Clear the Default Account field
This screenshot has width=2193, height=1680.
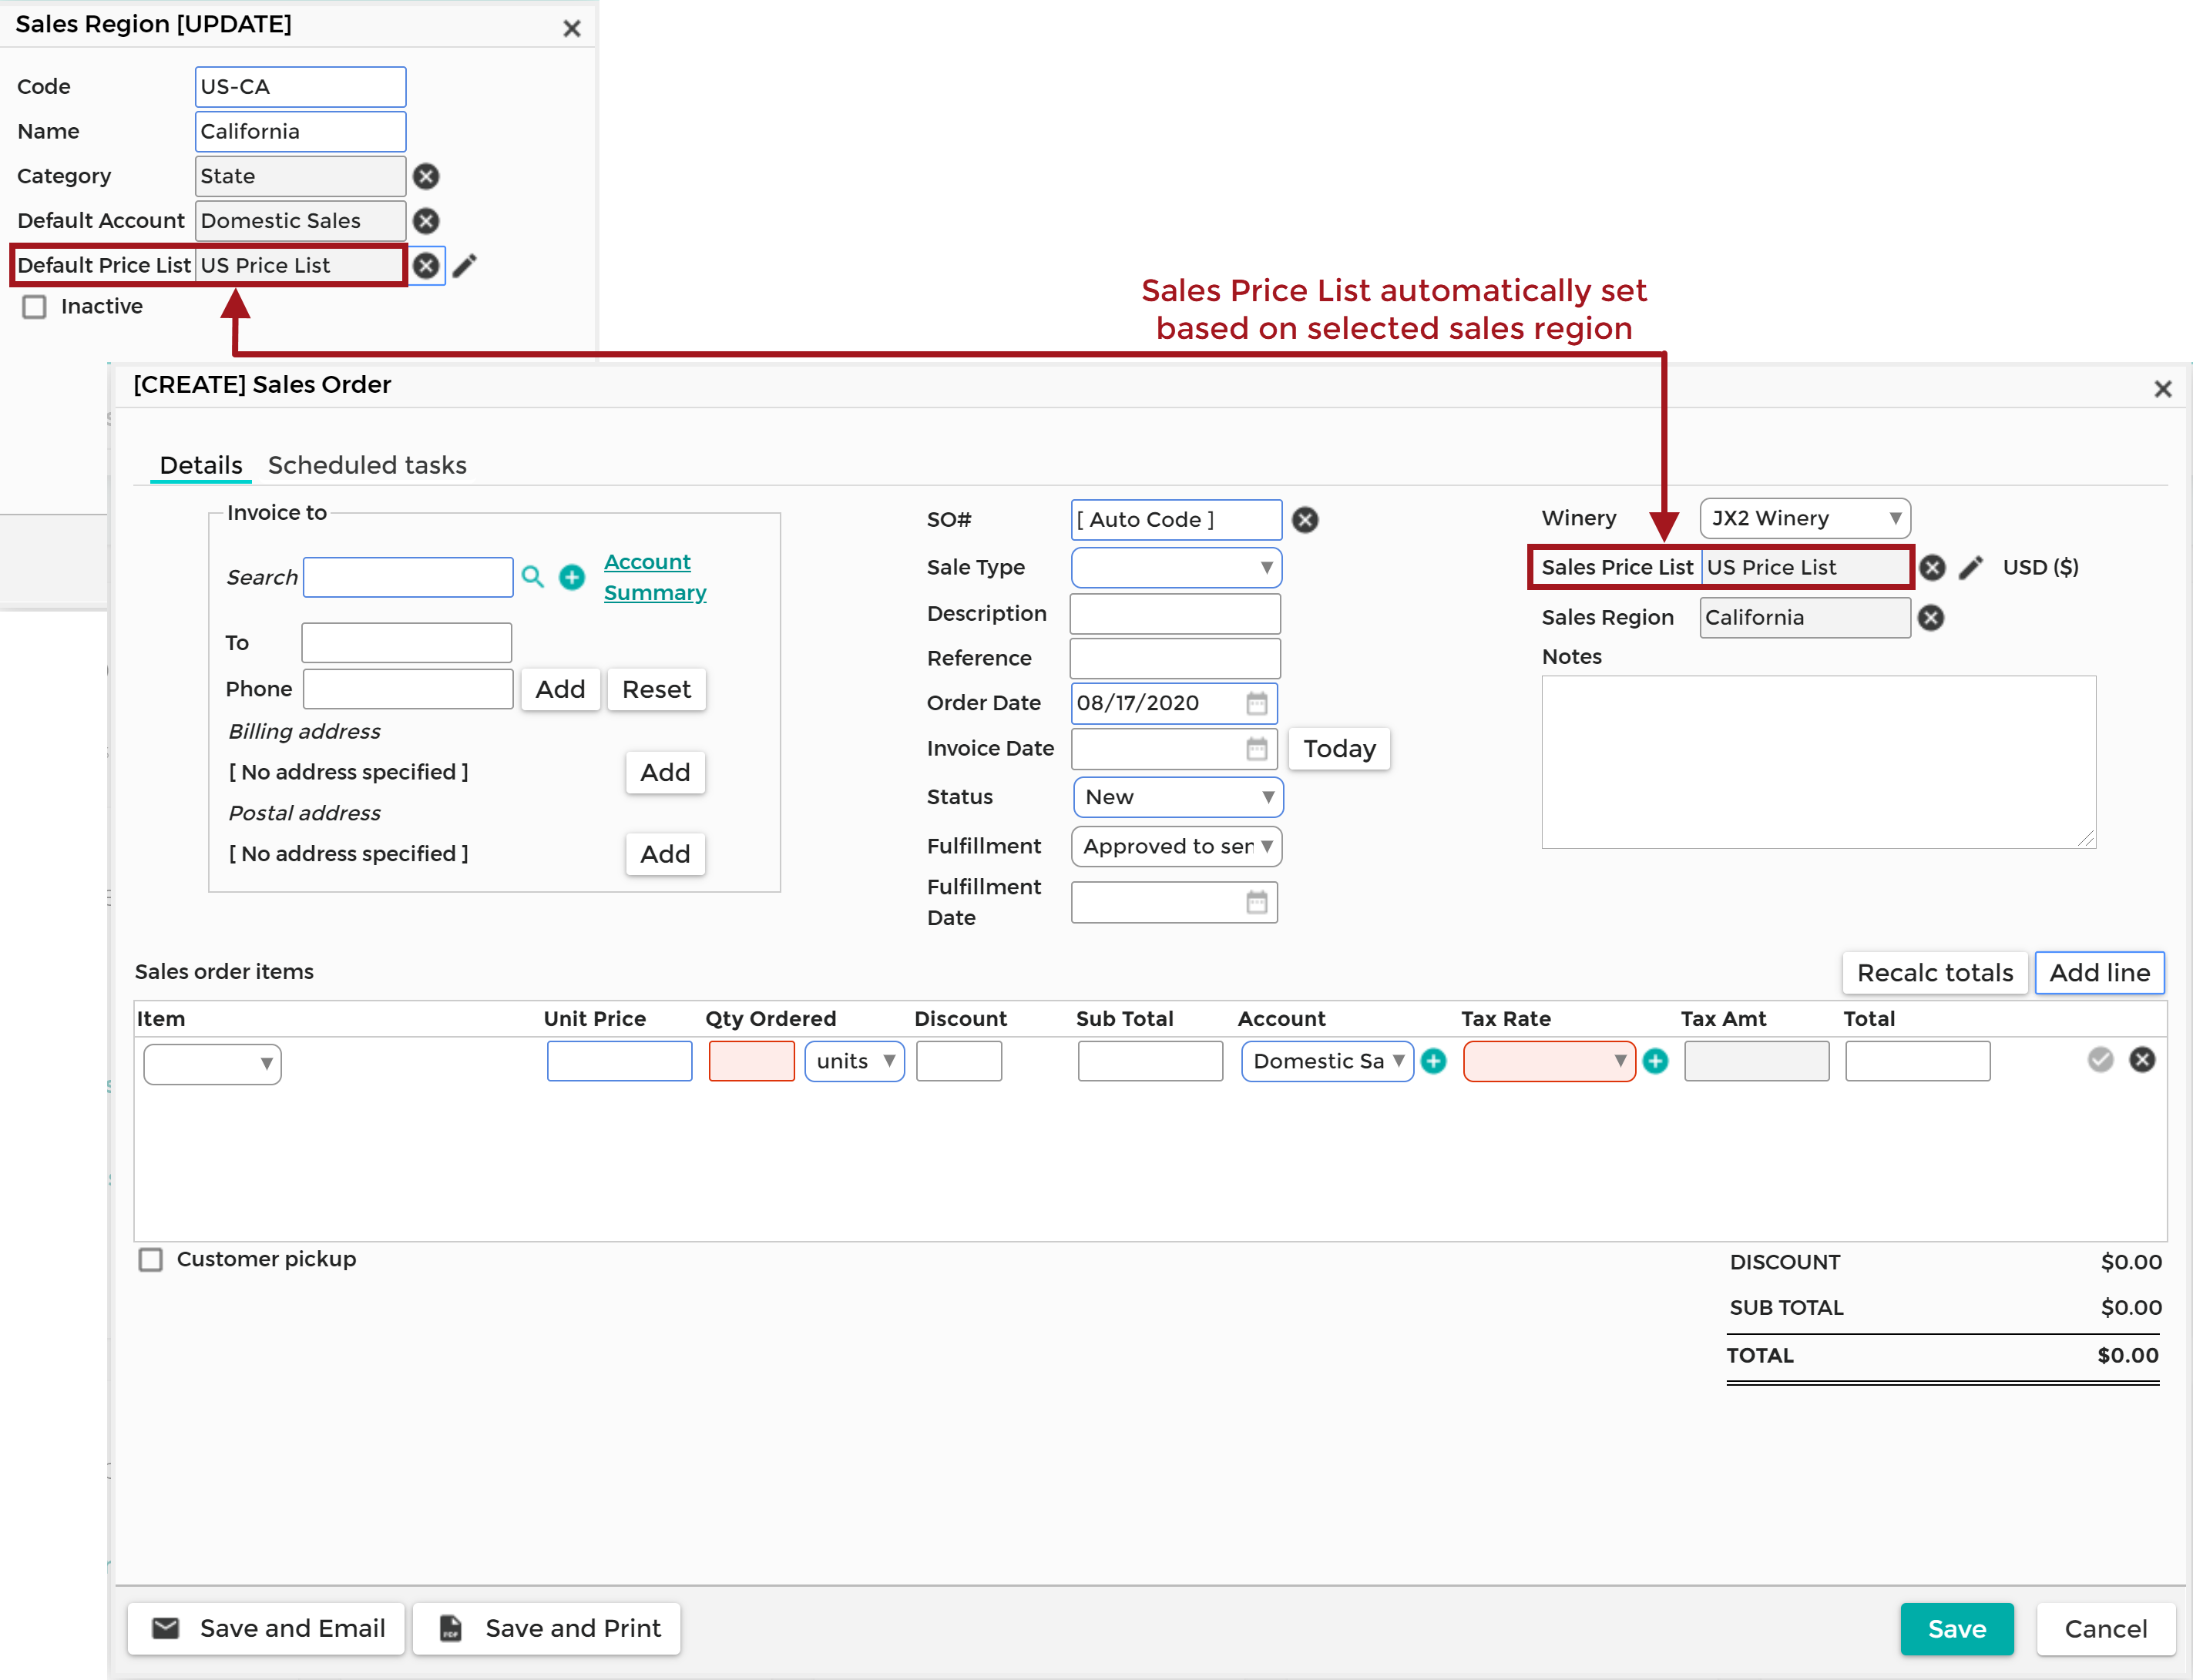[426, 221]
